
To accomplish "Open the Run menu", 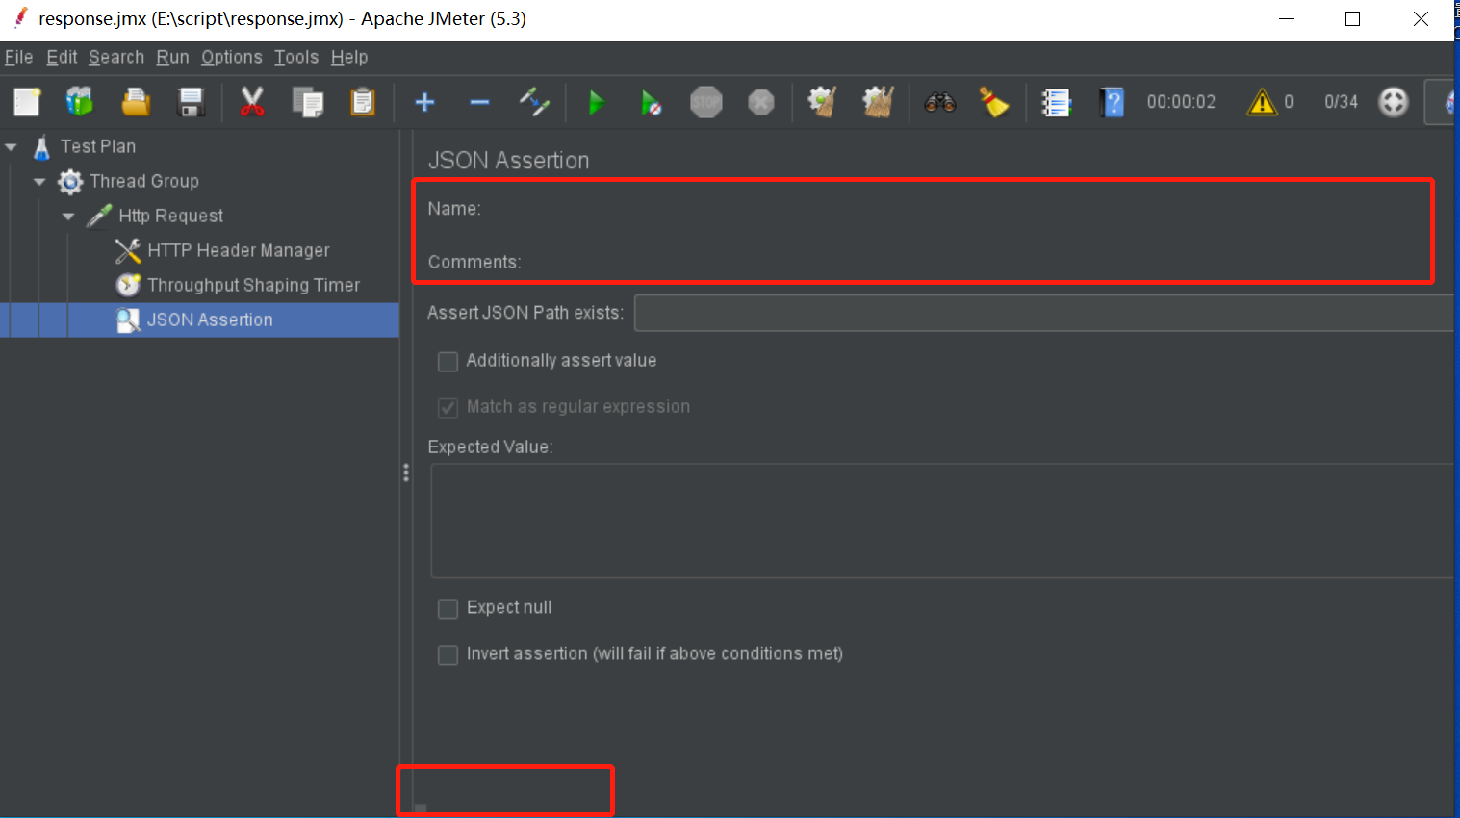I will 172,58.
